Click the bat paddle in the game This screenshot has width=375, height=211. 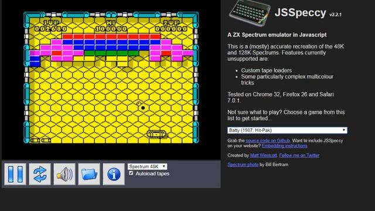pos(156,134)
